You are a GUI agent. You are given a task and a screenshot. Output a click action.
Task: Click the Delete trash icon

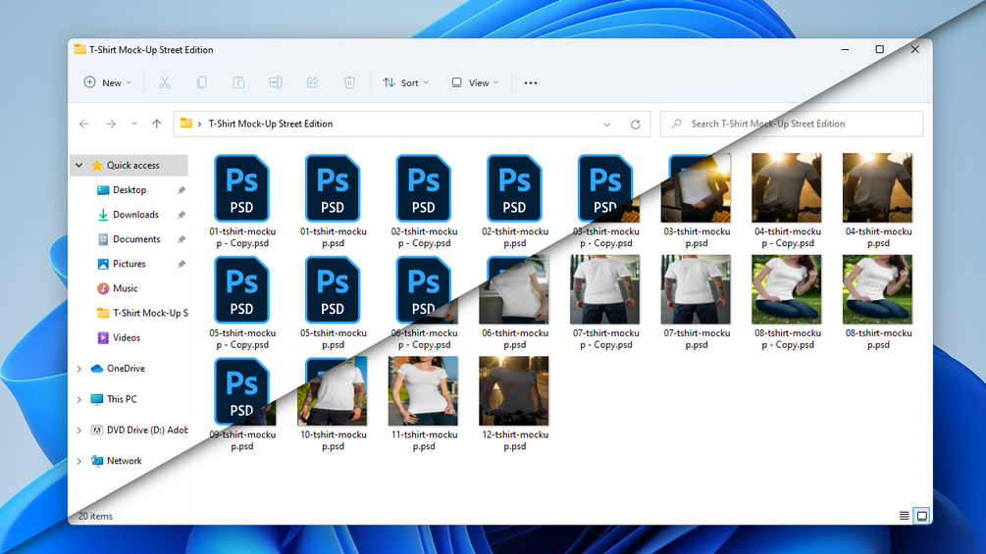tap(349, 83)
